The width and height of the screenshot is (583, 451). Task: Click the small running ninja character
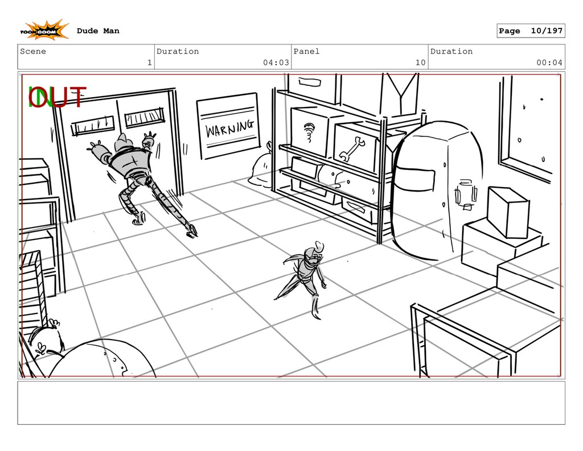(305, 274)
